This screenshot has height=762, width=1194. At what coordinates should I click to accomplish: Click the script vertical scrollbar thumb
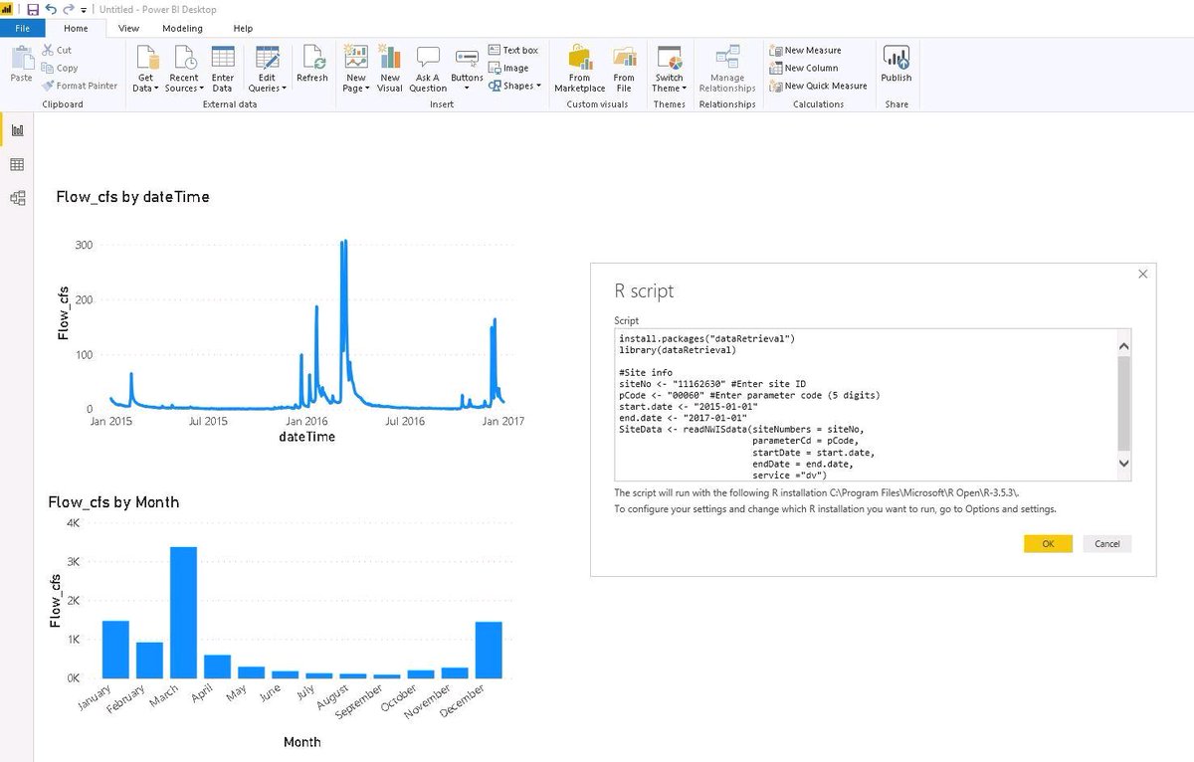click(1124, 403)
